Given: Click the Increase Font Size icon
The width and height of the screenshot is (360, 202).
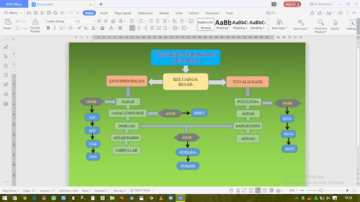Looking at the screenshot, I should (99, 21).
